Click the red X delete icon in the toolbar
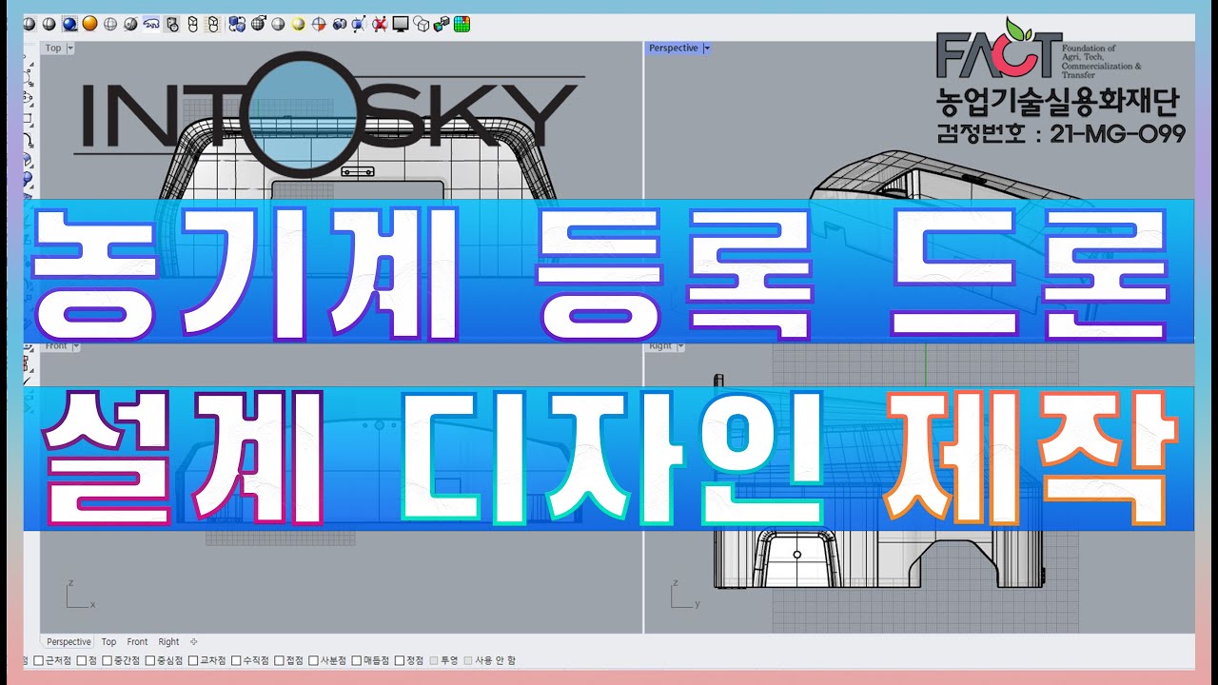The width and height of the screenshot is (1218, 685). pyautogui.click(x=378, y=23)
